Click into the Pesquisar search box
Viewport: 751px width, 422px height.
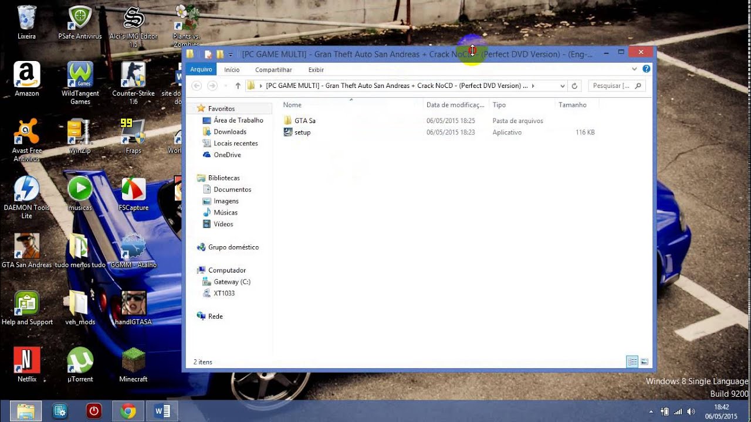(x=617, y=86)
